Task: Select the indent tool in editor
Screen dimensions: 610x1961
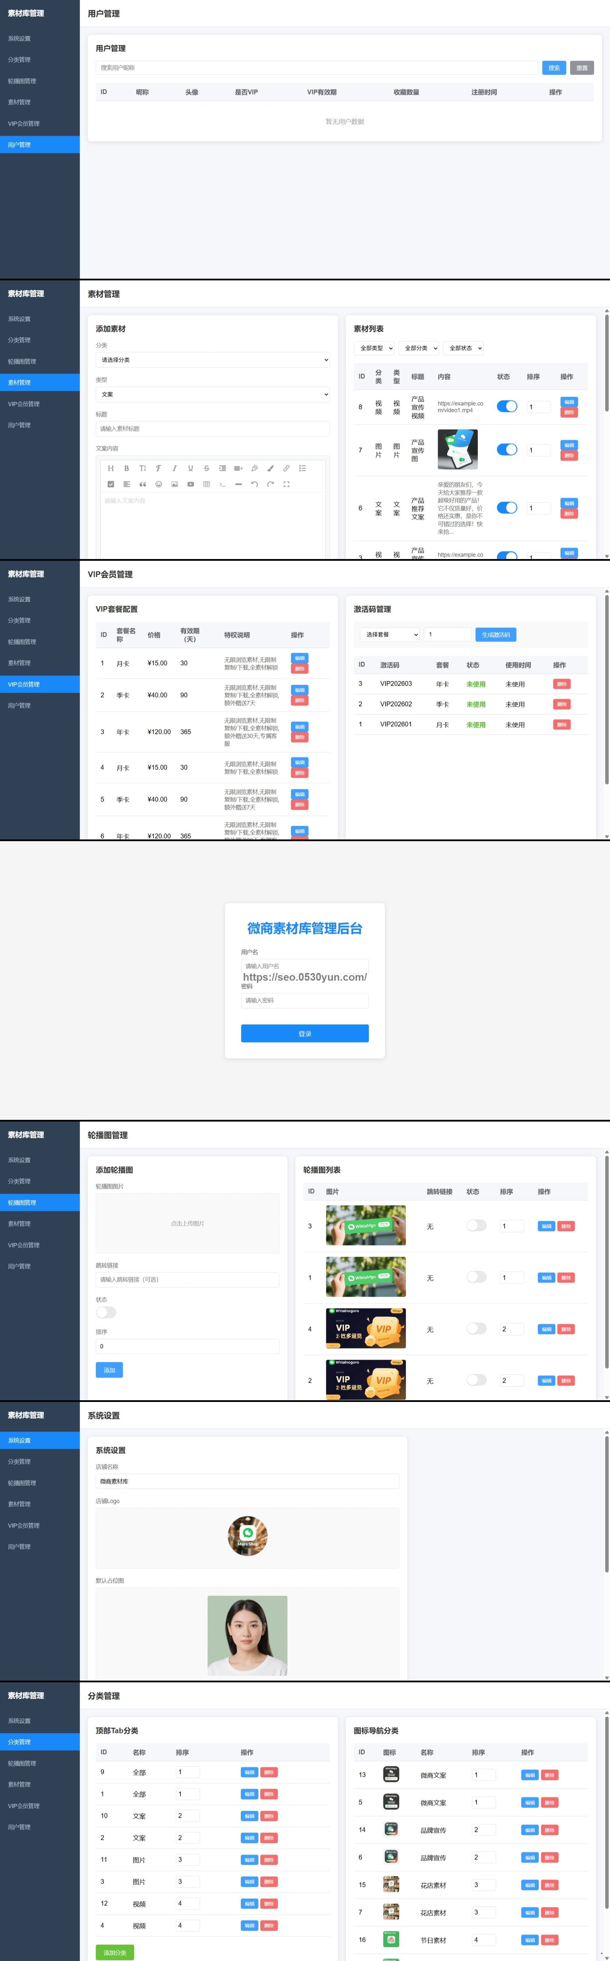Action: click(222, 468)
